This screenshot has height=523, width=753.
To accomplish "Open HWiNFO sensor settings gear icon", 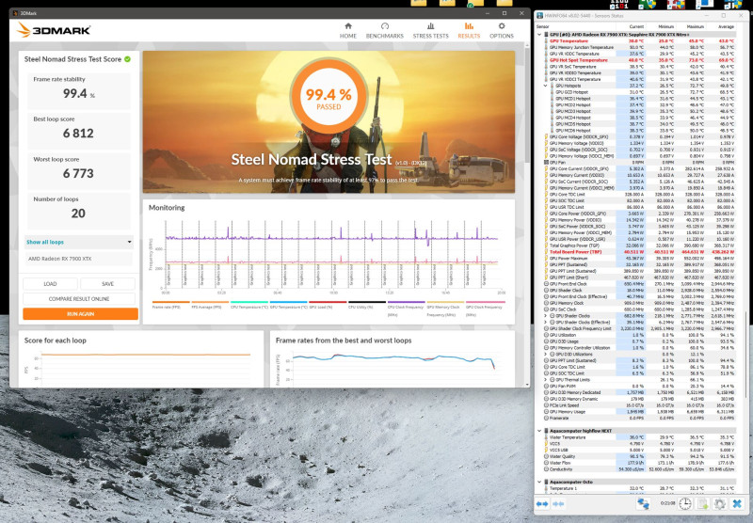I will point(719,504).
